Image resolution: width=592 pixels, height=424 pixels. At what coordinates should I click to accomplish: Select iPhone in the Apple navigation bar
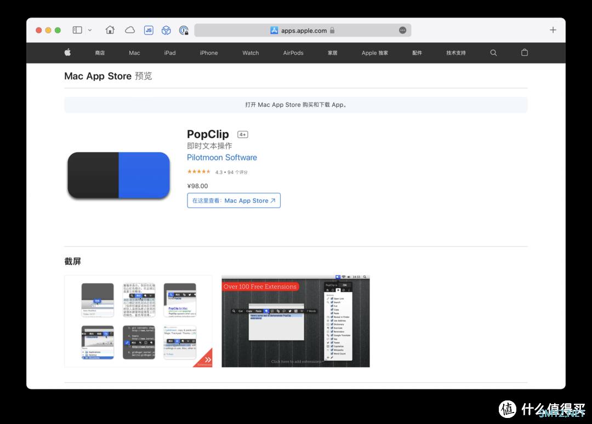pos(209,53)
